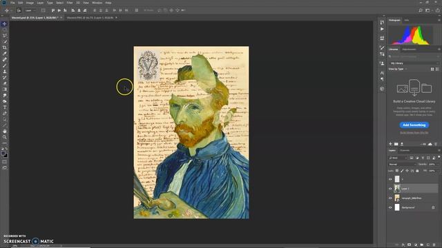Open the layer blend mode Normal dropdown
This screenshot has height=248, width=442.
tap(402, 164)
